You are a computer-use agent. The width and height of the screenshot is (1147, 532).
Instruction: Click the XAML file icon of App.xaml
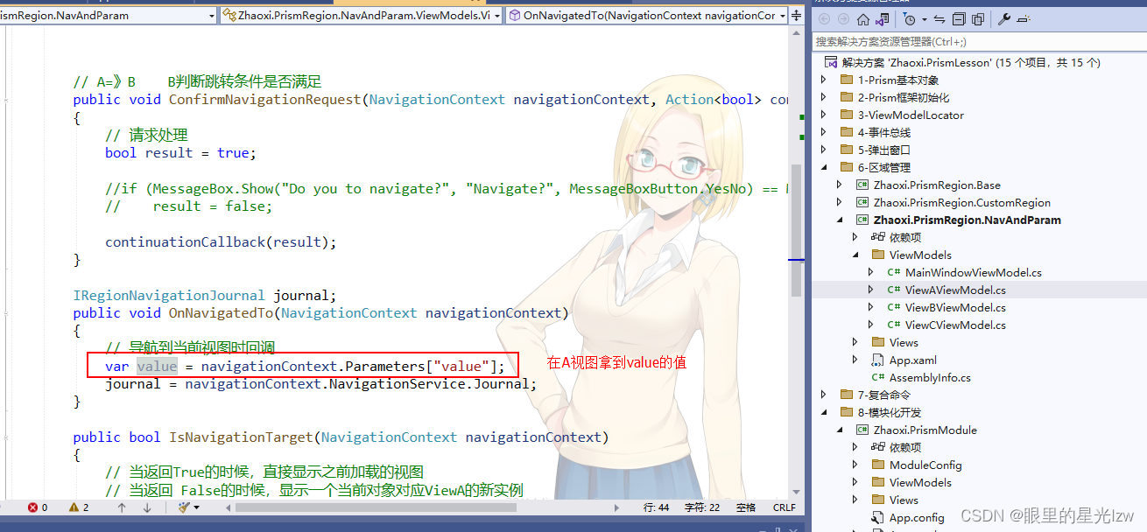pos(878,360)
